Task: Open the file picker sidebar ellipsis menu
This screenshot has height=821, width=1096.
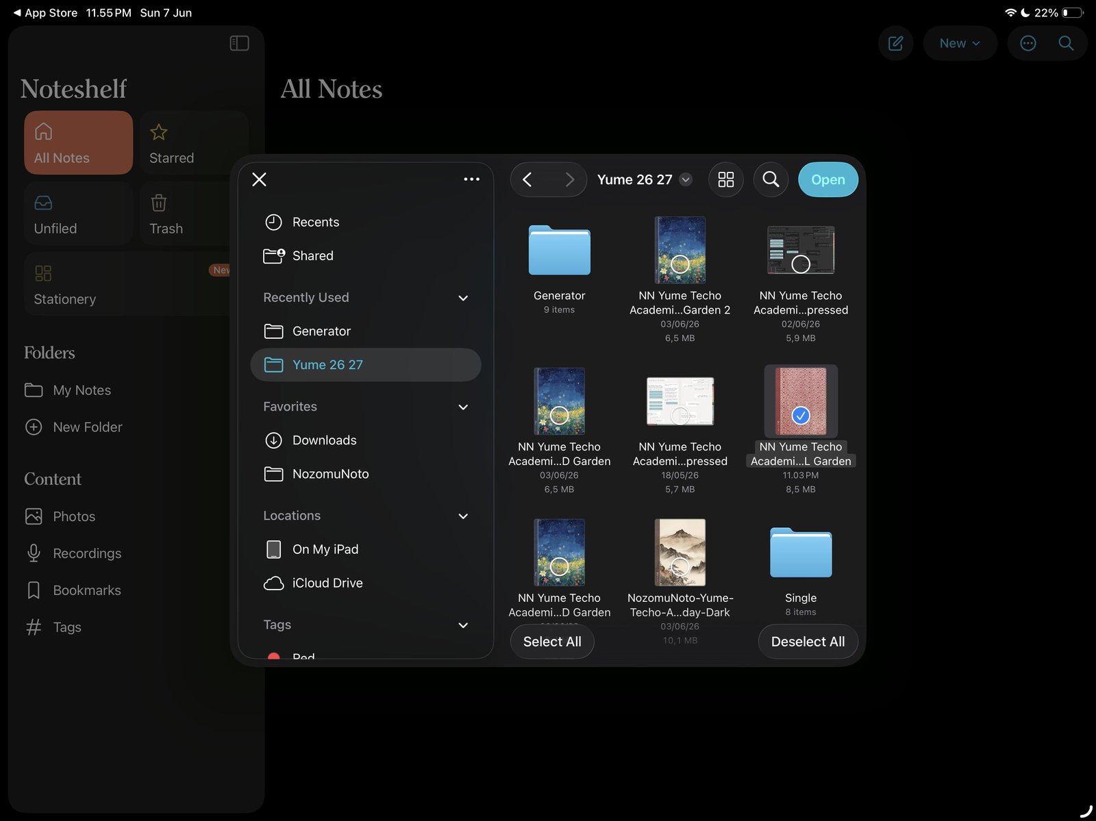Action: tap(471, 179)
